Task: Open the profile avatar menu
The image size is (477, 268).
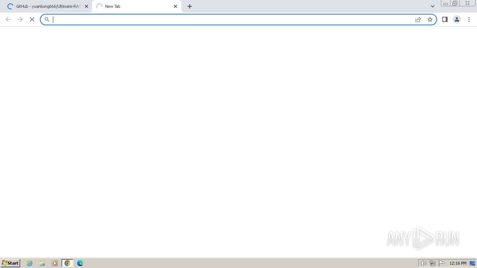Action: pyautogui.click(x=457, y=19)
